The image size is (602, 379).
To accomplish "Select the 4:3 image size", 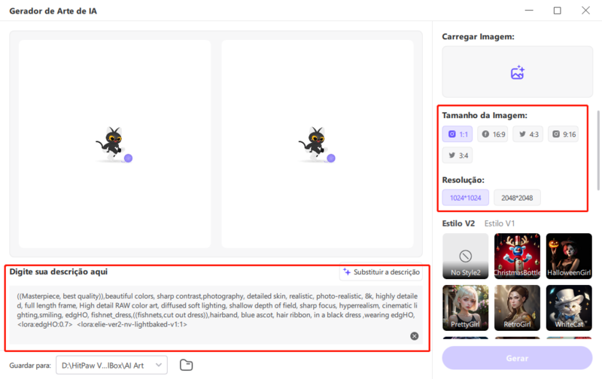I will point(528,134).
